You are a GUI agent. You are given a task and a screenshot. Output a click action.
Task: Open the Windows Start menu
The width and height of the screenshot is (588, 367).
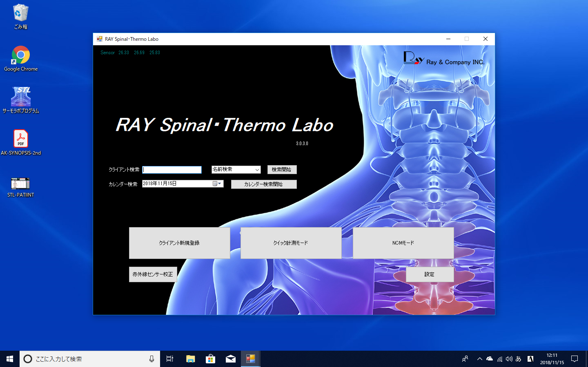(x=10, y=359)
